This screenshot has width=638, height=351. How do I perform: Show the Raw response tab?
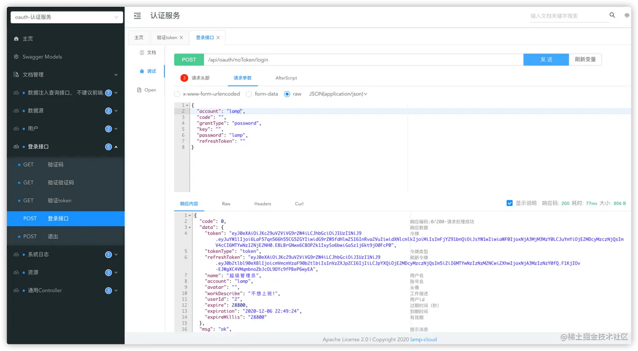point(226,204)
